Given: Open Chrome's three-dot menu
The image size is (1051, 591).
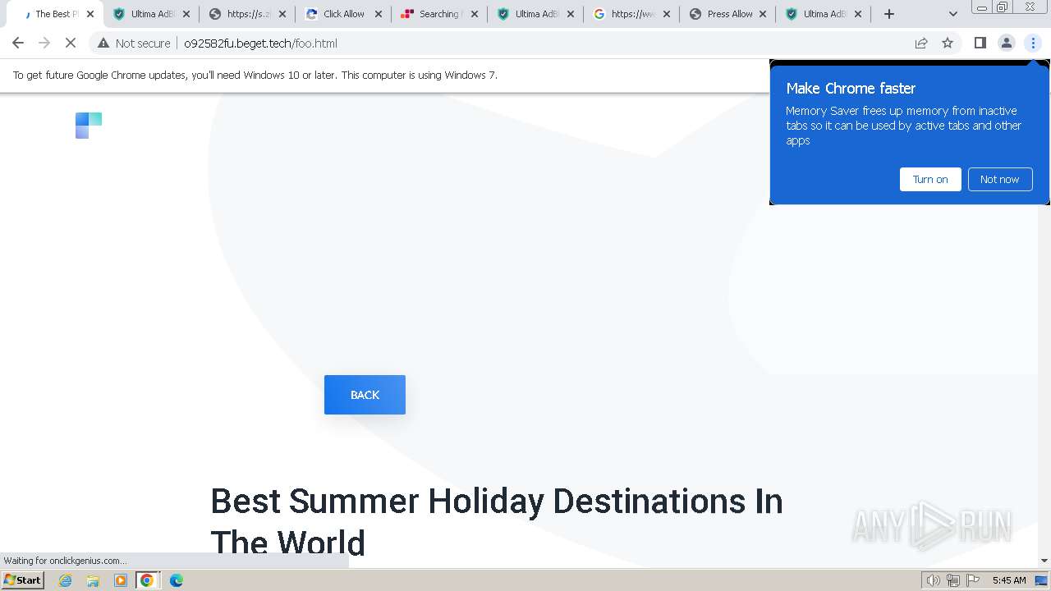Looking at the screenshot, I should coord(1033,43).
